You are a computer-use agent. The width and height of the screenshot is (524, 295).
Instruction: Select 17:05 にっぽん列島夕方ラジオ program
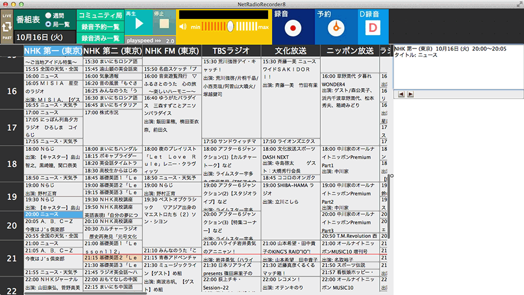pyautogui.click(x=53, y=128)
